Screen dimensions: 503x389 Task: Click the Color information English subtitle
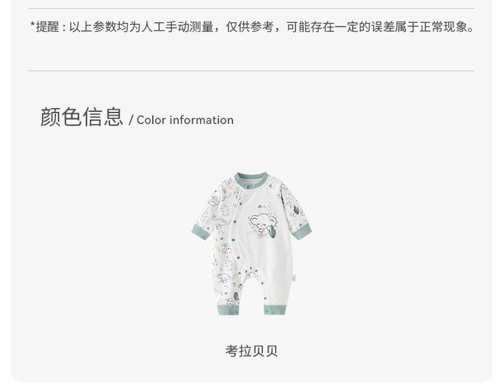185,120
